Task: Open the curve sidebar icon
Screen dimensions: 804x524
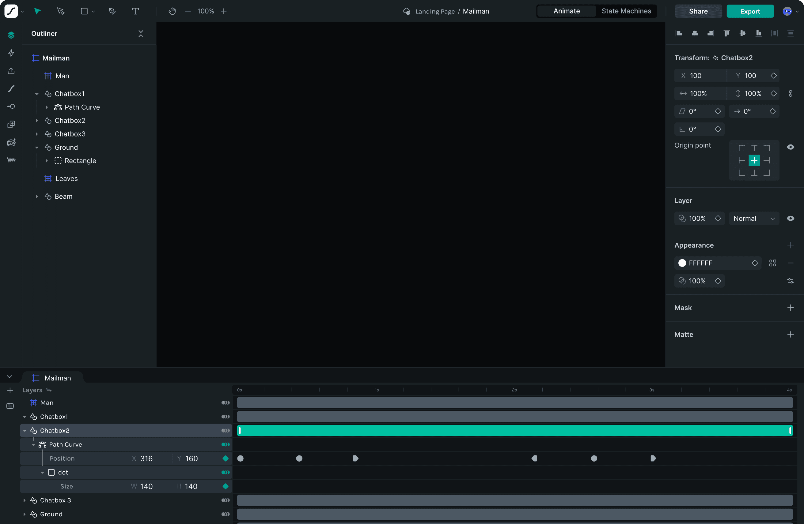Action: pos(11,89)
